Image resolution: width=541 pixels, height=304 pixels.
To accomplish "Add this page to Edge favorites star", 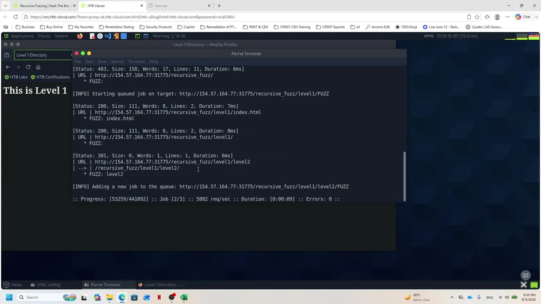I will pos(477,17).
